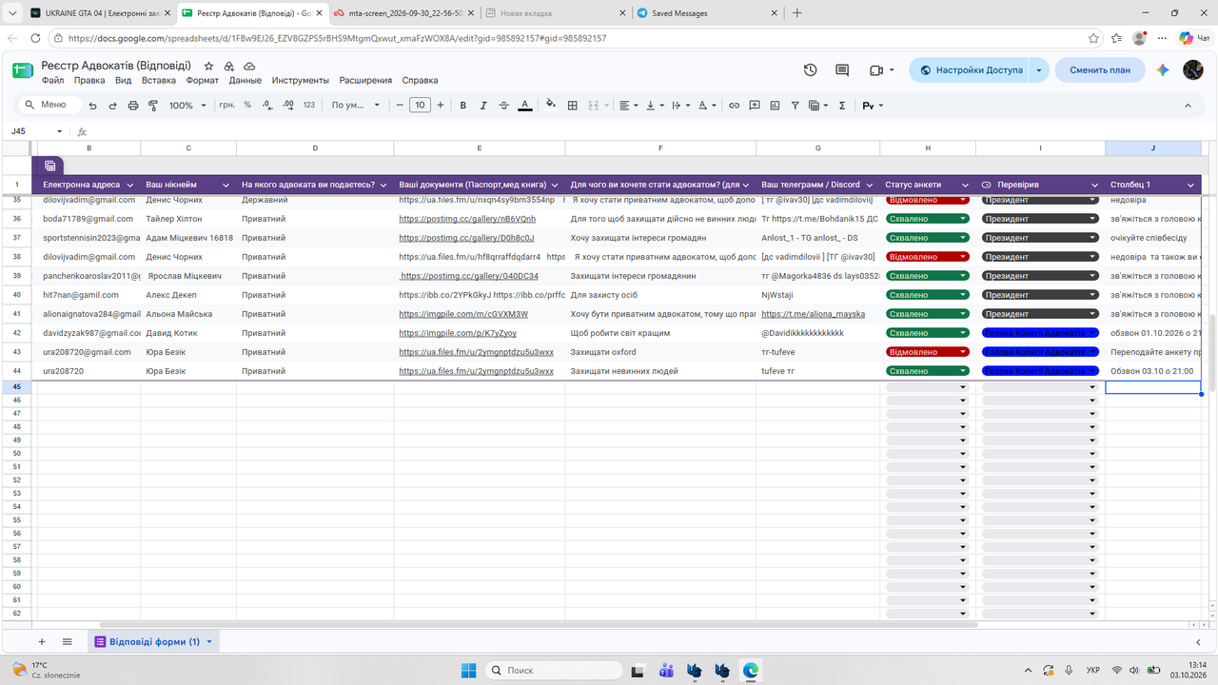Open the zoom level 100% dropdown
The image size is (1218, 685).
pyautogui.click(x=187, y=106)
